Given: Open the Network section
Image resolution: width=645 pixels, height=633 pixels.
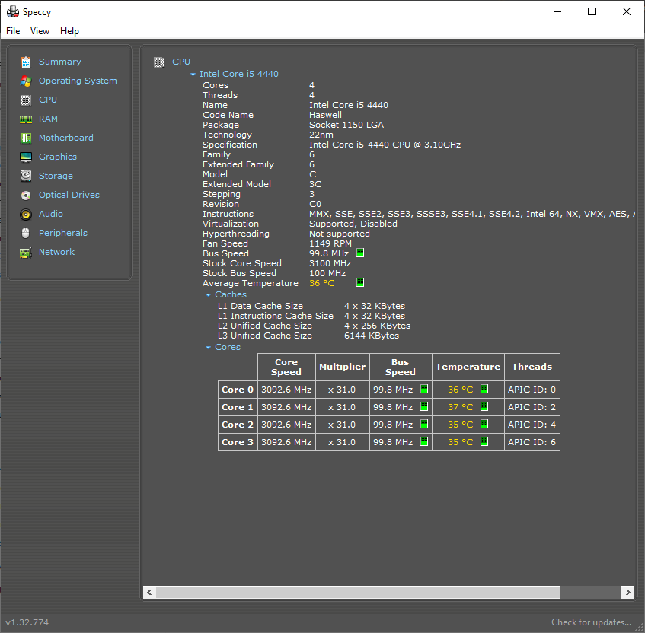Looking at the screenshot, I should (56, 252).
